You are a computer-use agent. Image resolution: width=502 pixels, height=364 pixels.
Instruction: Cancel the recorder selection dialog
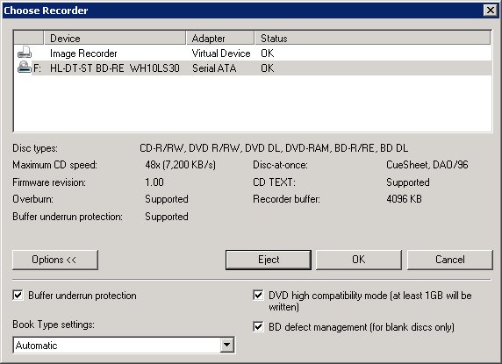click(x=450, y=260)
